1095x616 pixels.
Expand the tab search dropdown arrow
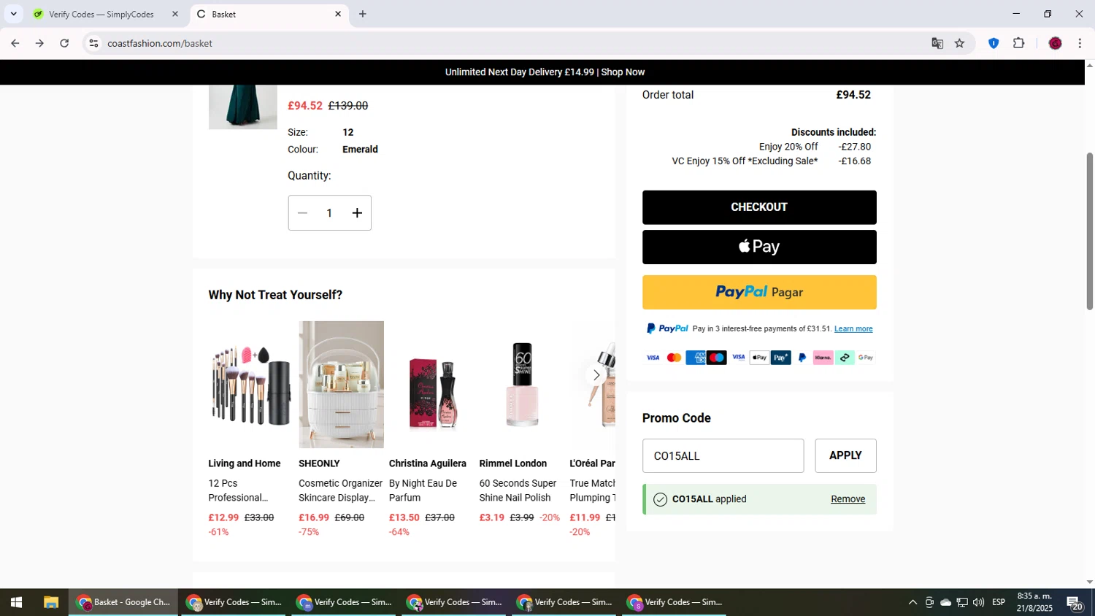[x=13, y=14]
